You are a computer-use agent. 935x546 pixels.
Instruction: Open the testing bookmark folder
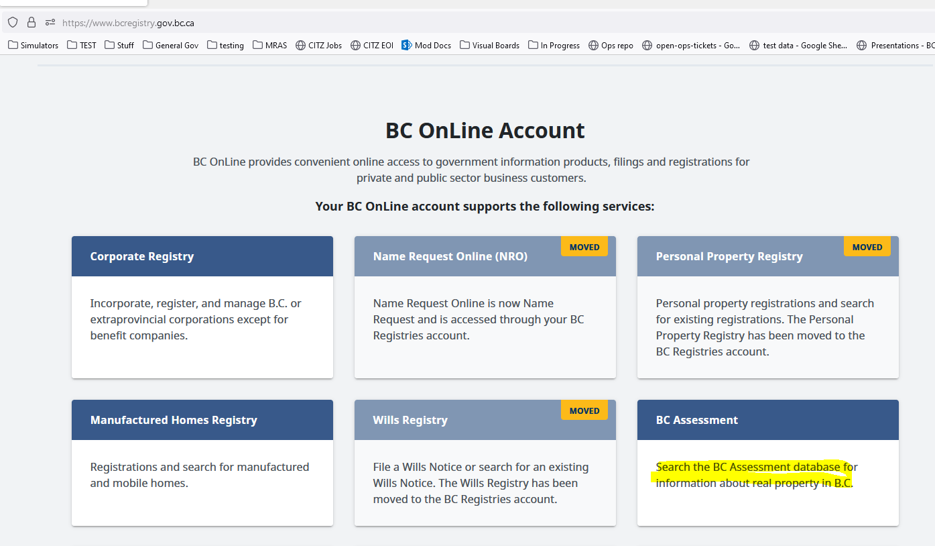(x=226, y=46)
